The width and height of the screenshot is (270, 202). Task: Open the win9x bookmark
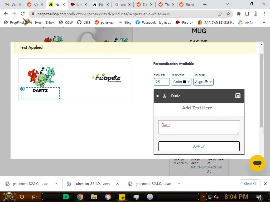point(246,23)
